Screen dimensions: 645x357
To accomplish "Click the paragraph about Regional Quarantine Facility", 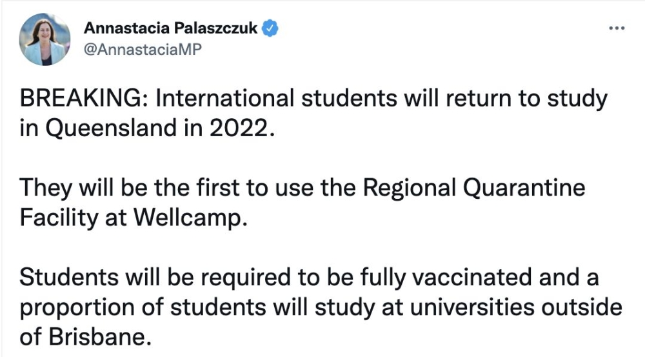I will tap(303, 202).
